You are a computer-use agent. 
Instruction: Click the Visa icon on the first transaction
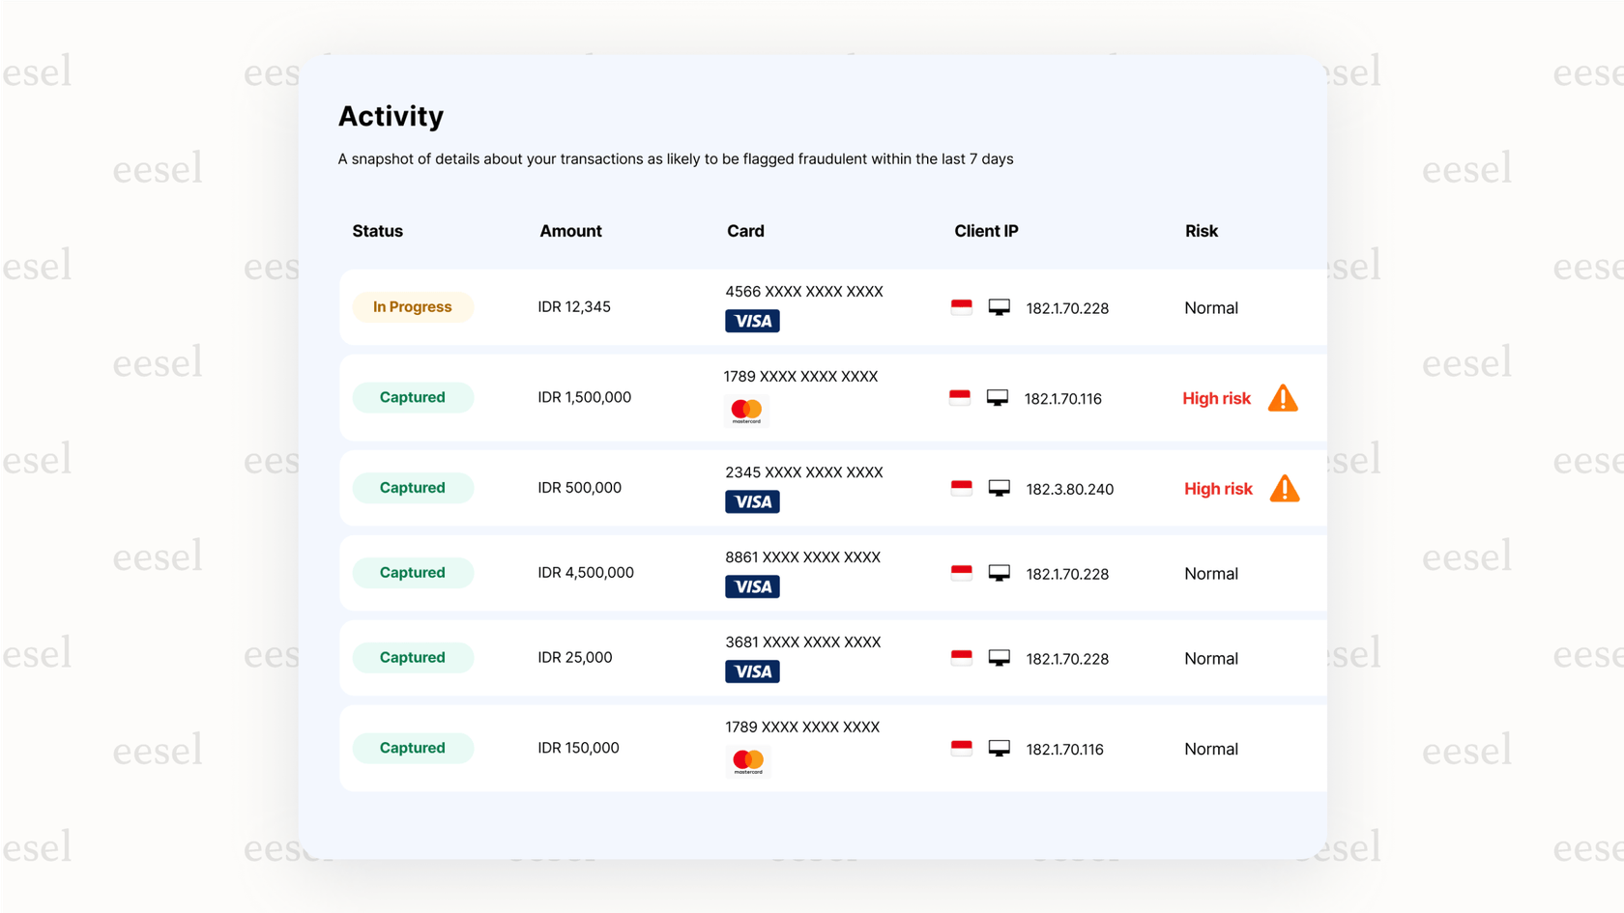[752, 321]
